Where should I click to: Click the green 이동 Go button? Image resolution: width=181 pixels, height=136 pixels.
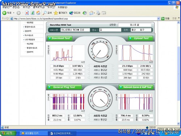point(165,18)
